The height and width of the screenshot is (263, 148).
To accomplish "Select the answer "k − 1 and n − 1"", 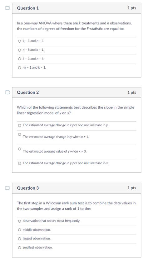I will [20, 41].
